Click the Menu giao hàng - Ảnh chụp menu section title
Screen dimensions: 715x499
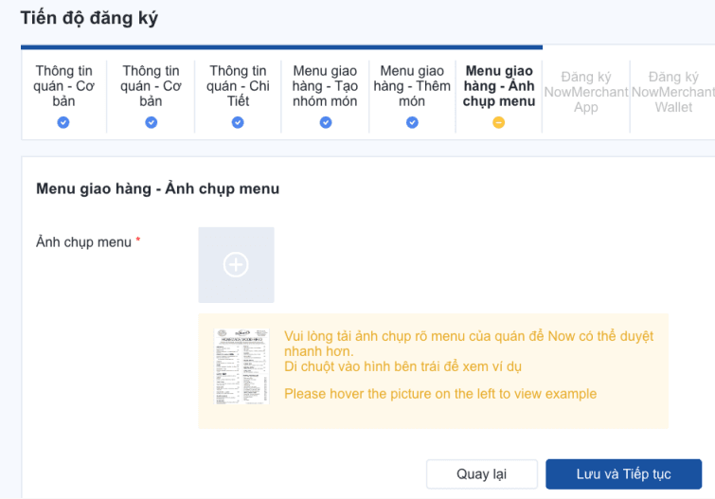158,188
